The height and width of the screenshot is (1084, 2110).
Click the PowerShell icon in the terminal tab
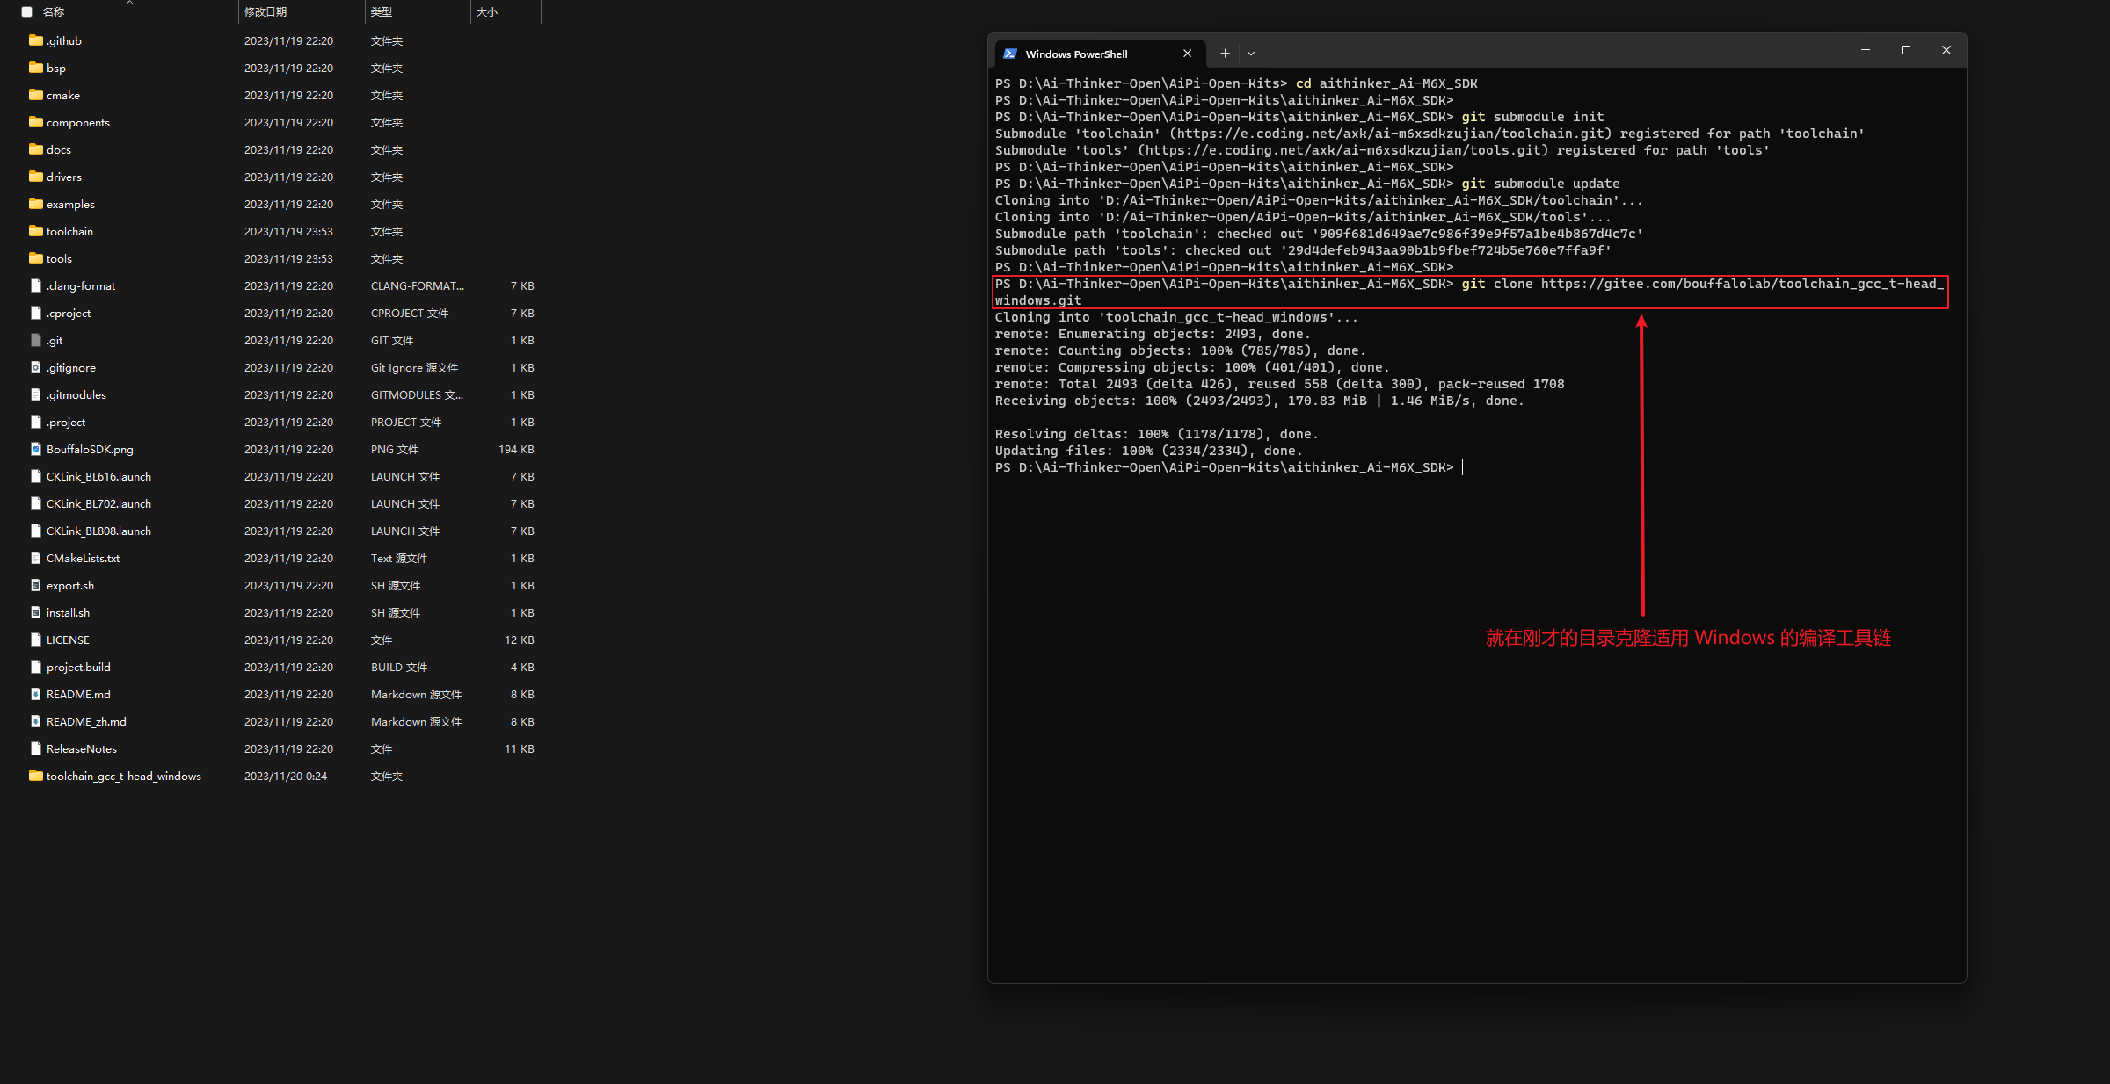click(x=1010, y=54)
